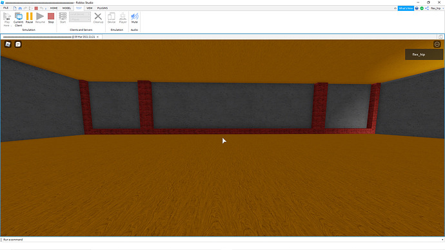Stop the simulation with the red Stop button
The width and height of the screenshot is (445, 250).
(51, 18)
